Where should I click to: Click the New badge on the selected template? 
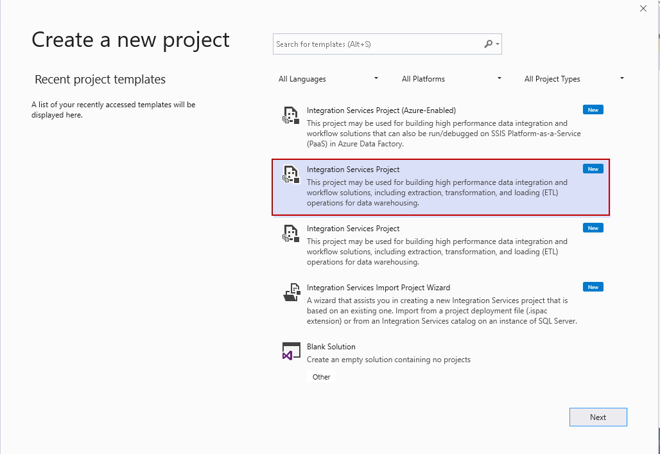point(593,169)
